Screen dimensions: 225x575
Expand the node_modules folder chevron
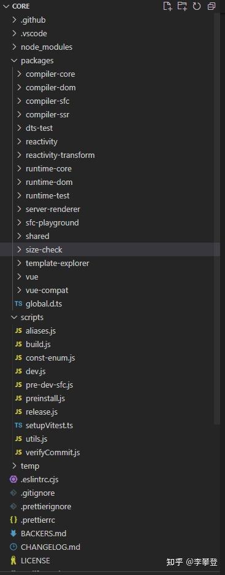[14, 47]
